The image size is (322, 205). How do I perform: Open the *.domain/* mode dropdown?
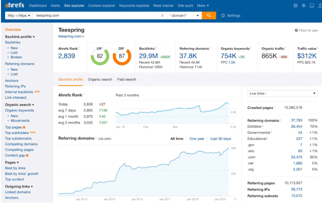(x=184, y=16)
